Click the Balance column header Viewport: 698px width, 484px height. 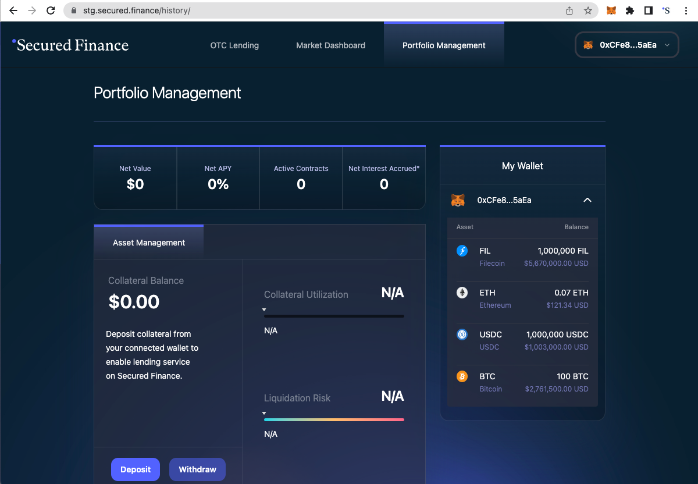[x=576, y=227]
